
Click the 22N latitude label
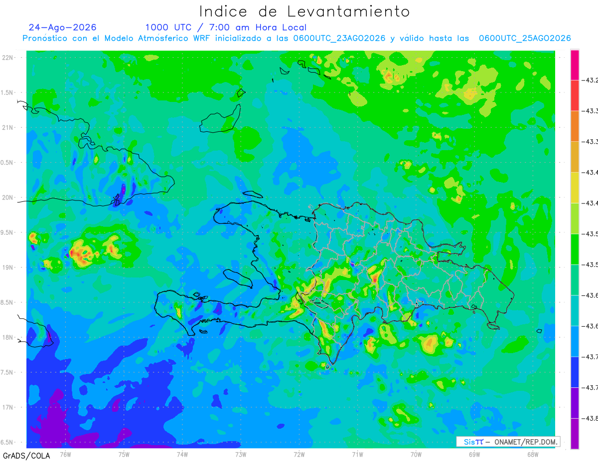(8, 57)
